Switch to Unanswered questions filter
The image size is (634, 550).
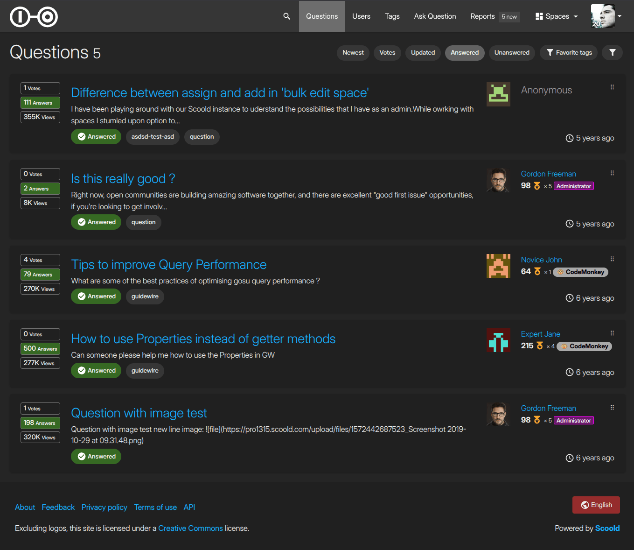click(x=512, y=53)
